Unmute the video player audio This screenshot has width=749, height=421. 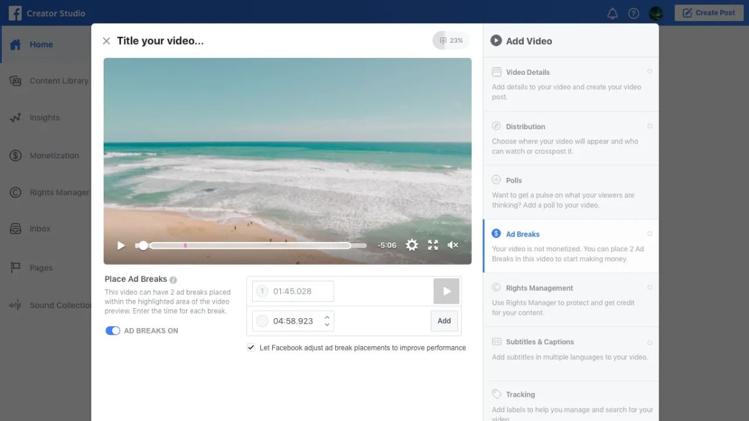[x=453, y=244]
